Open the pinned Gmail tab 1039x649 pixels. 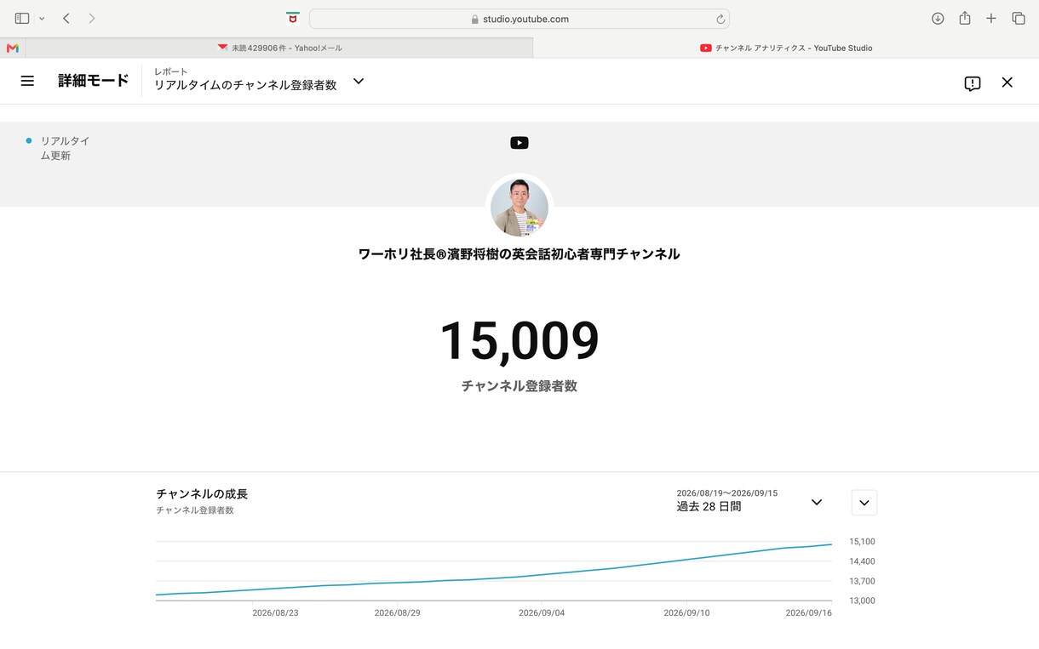click(x=13, y=48)
